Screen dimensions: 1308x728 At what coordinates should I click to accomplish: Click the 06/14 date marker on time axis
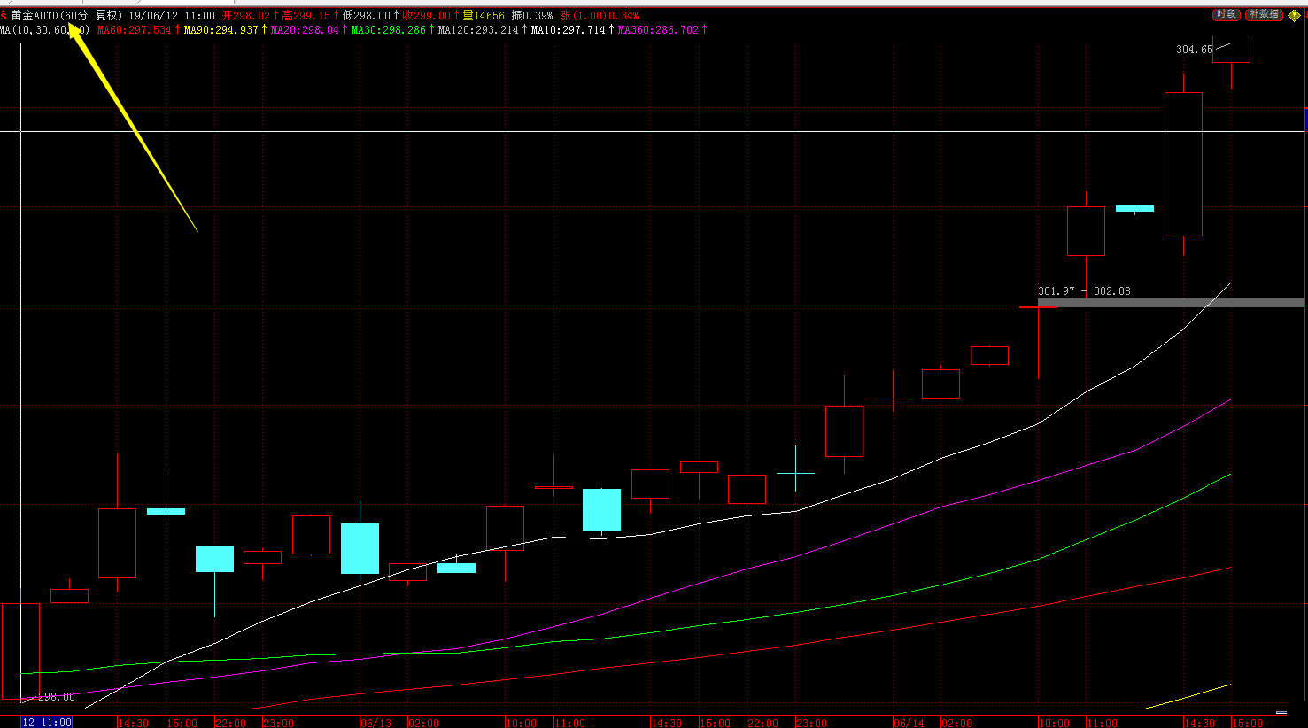pos(908,723)
